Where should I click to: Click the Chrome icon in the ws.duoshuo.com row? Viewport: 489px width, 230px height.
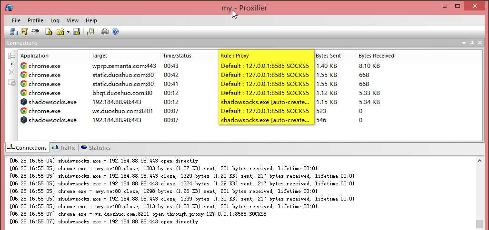[x=24, y=111]
